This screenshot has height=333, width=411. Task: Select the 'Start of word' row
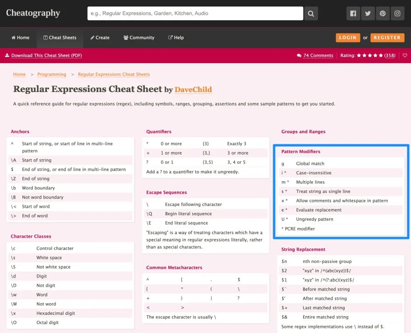click(70, 206)
